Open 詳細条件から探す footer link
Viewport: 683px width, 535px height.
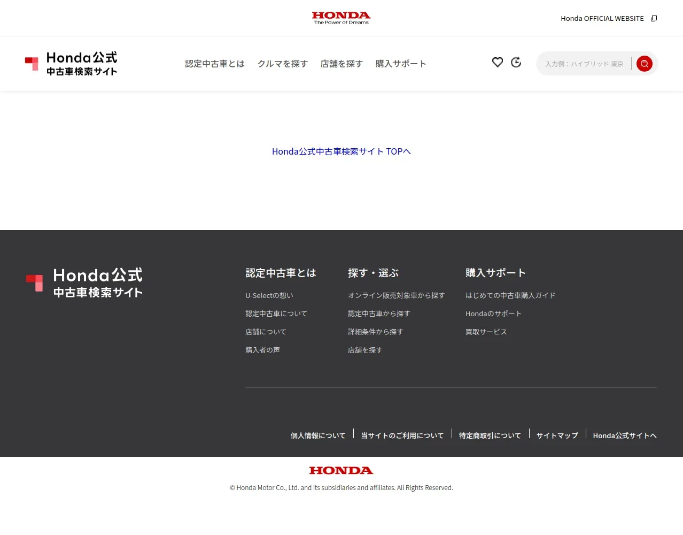pyautogui.click(x=376, y=332)
